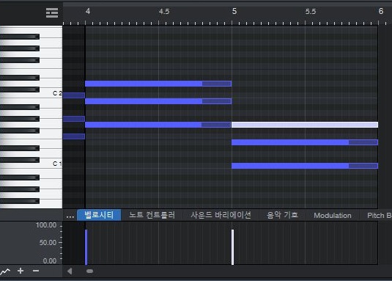
Task: Click the horizontal scrollbar thumb
Action: (x=89, y=271)
